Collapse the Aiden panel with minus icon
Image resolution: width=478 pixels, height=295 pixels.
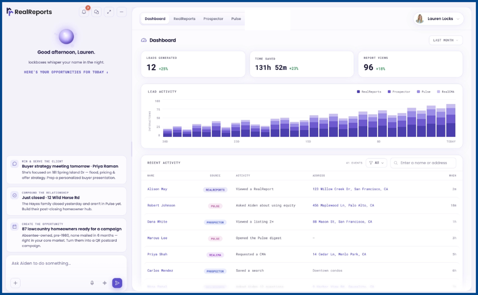[x=122, y=12]
